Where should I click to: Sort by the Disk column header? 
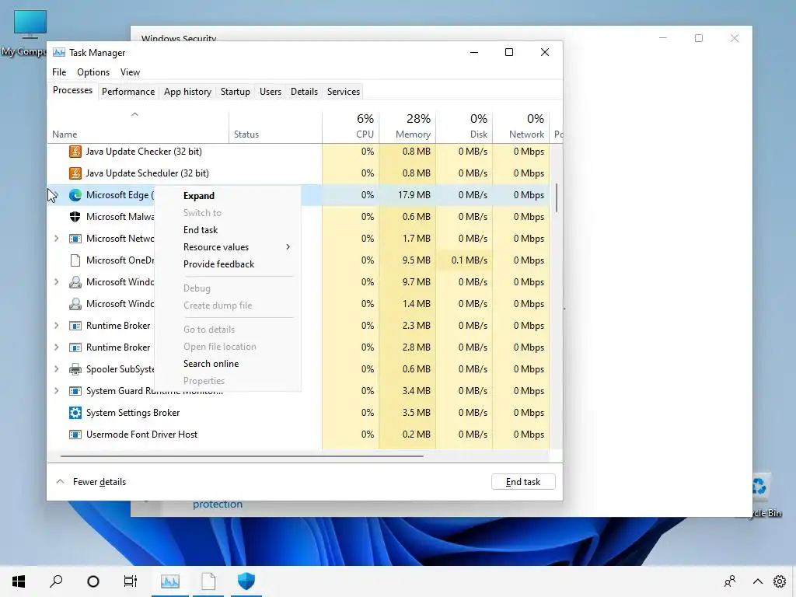point(465,127)
